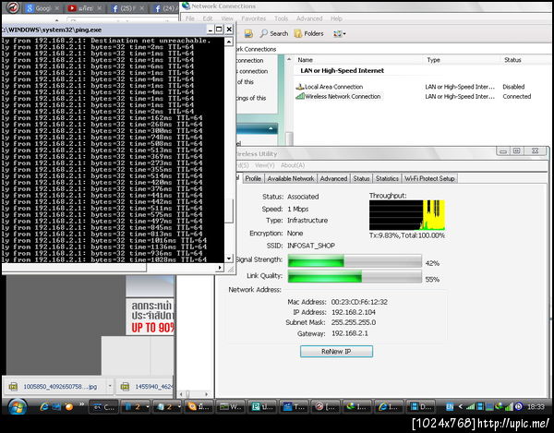The image size is (554, 433).
Task: Expand Quick Launch overflow chevron
Action: (81, 404)
